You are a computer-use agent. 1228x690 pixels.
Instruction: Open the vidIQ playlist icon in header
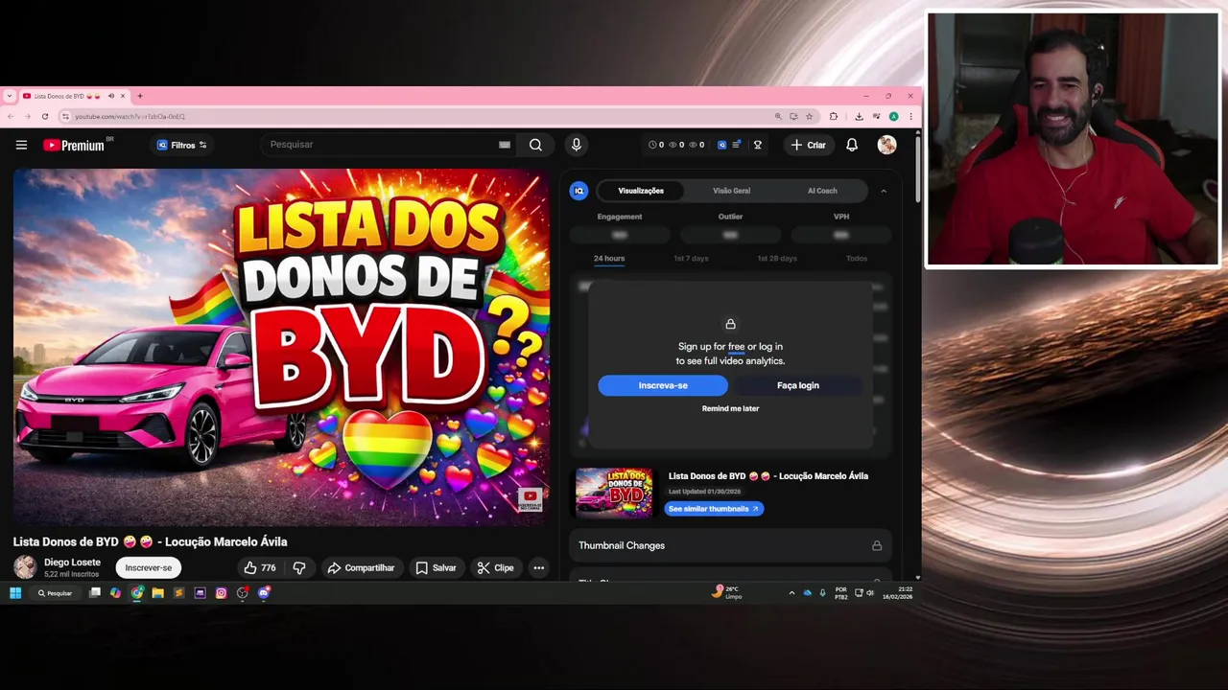[736, 145]
